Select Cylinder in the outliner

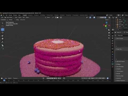coord(121,21)
